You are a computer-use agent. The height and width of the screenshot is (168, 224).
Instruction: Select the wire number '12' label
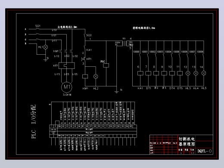[185, 67]
